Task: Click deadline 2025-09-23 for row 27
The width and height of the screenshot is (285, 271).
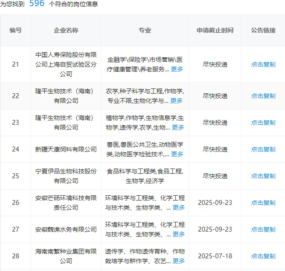Action: 215,229
